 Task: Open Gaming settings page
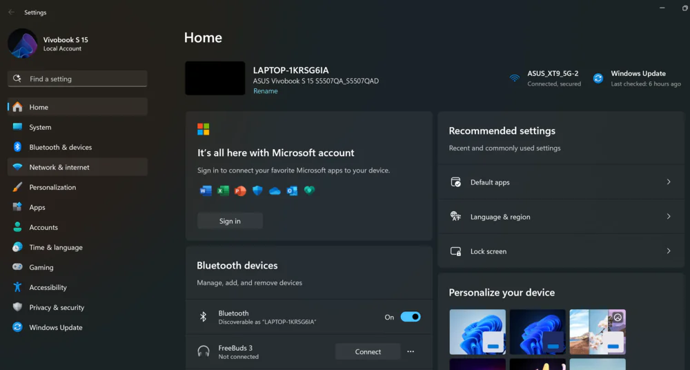(77, 267)
